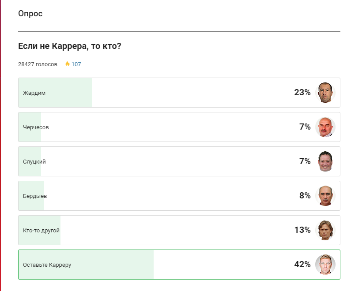Choose the Оставьте Карреру option
Image resolution: width=347 pixels, height=291 pixels.
click(x=47, y=265)
